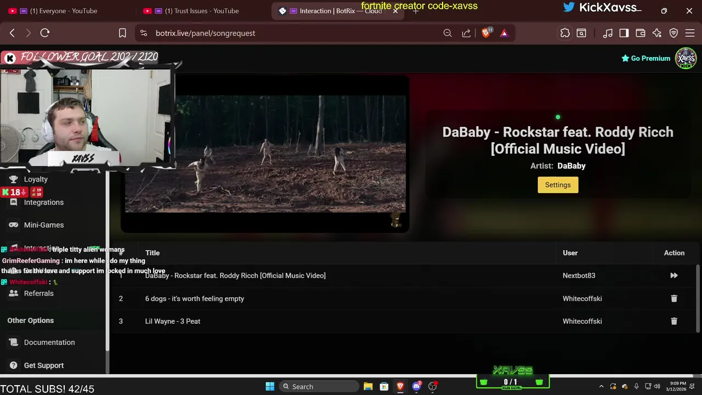The height and width of the screenshot is (395, 702).
Task: Click the Mini-Games gamepad icon
Action: pyautogui.click(x=14, y=225)
